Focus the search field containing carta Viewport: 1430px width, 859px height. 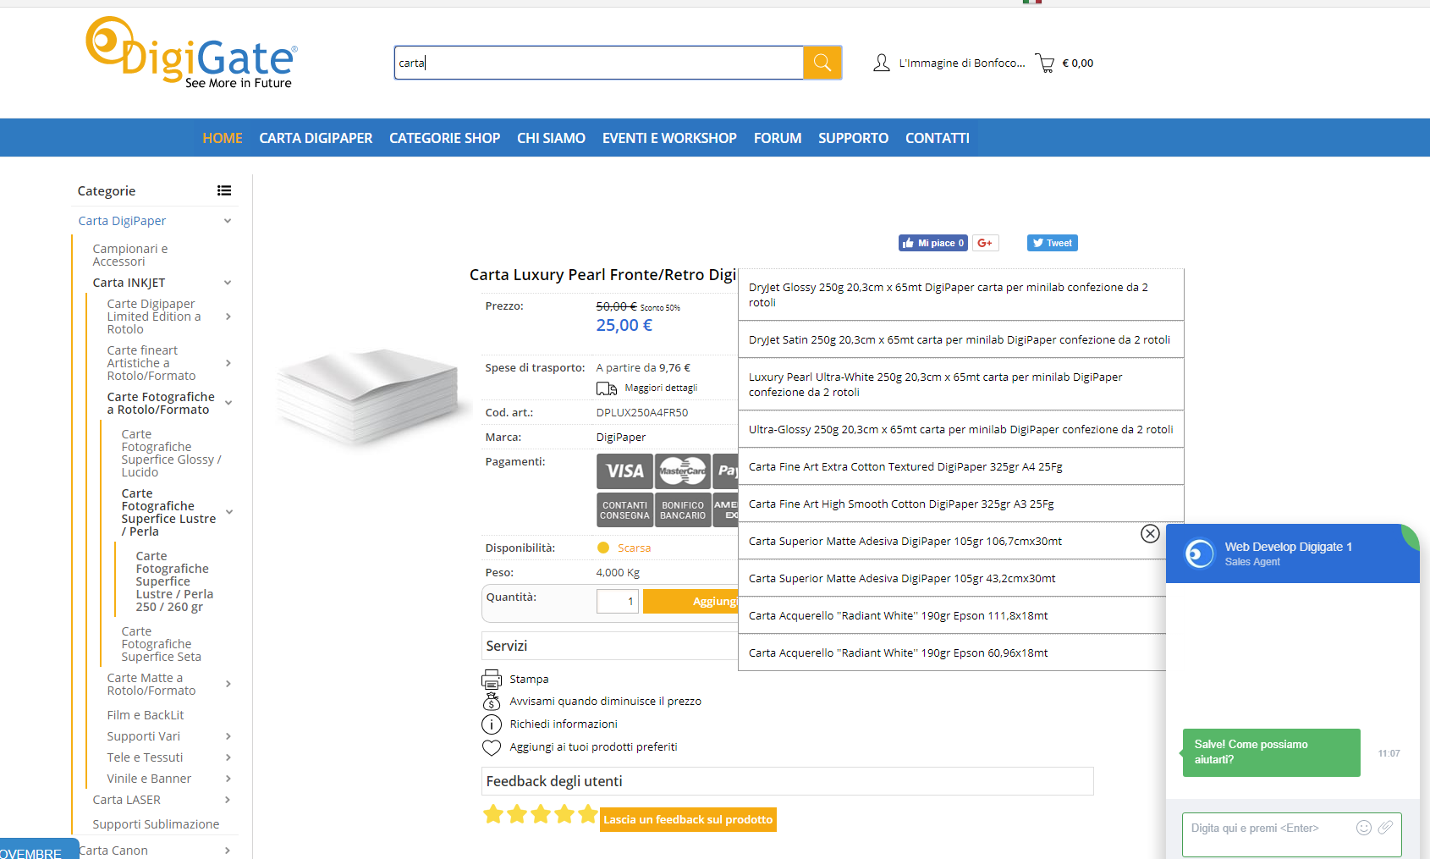coord(598,63)
